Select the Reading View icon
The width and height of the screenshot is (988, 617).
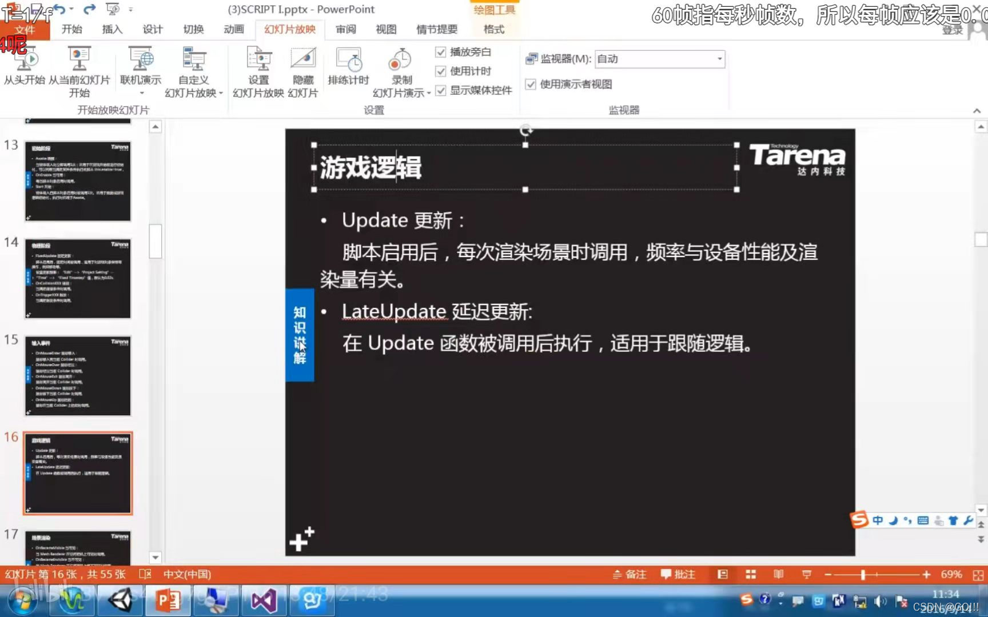point(778,574)
